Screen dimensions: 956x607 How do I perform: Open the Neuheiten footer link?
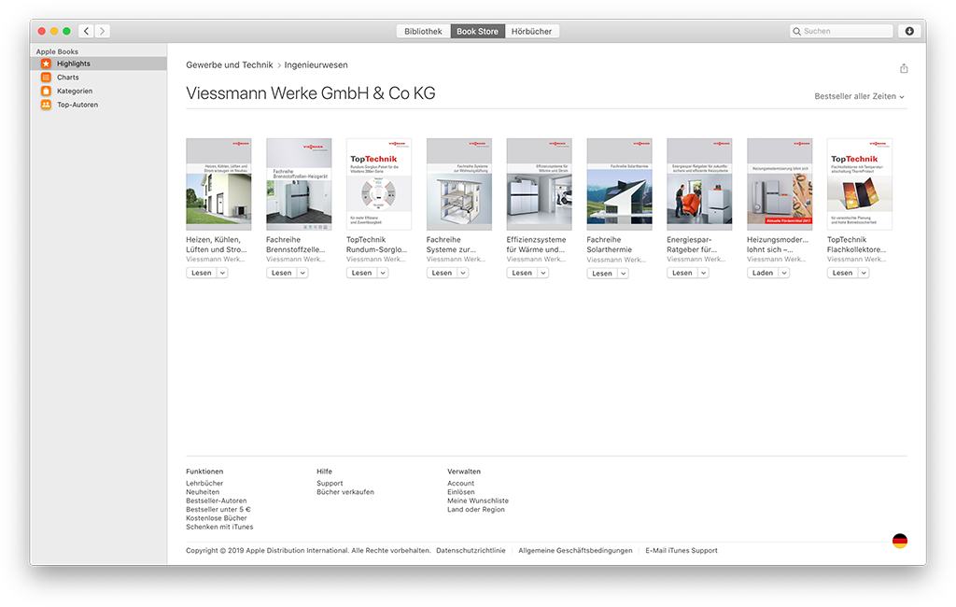coord(203,492)
